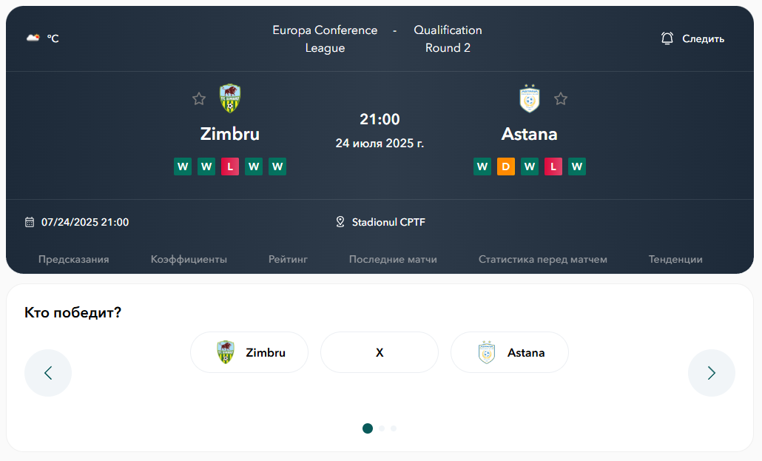Select the left carousel arrow
The width and height of the screenshot is (762, 461).
[48, 373]
